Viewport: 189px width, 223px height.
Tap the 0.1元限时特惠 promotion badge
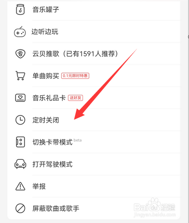[x=75, y=76]
